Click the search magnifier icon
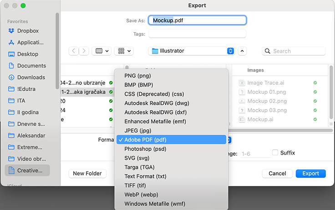The width and height of the screenshot is (335, 210). (x=268, y=51)
